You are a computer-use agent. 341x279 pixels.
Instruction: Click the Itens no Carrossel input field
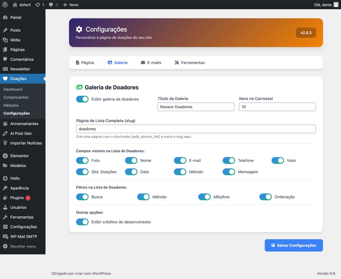coord(277,107)
